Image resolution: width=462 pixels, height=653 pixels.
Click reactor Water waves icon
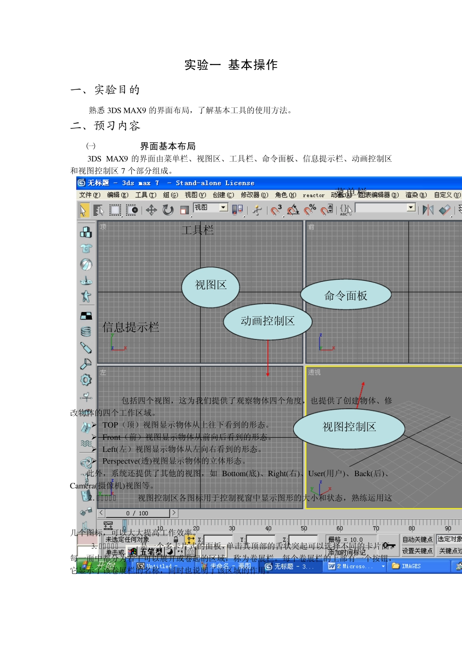point(86,444)
